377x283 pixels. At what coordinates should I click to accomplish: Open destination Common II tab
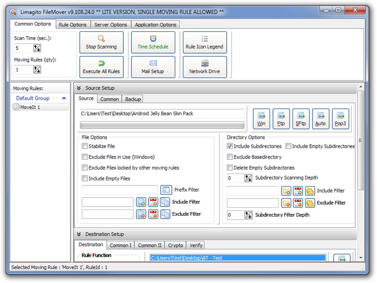pos(150,245)
